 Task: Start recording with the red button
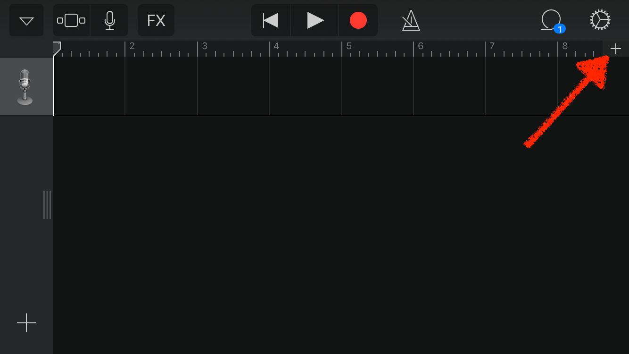[x=358, y=20]
